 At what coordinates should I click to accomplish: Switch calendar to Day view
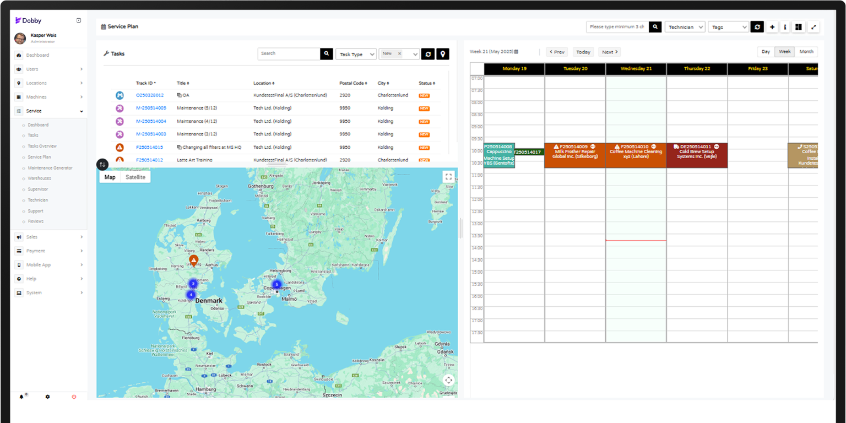(766, 52)
